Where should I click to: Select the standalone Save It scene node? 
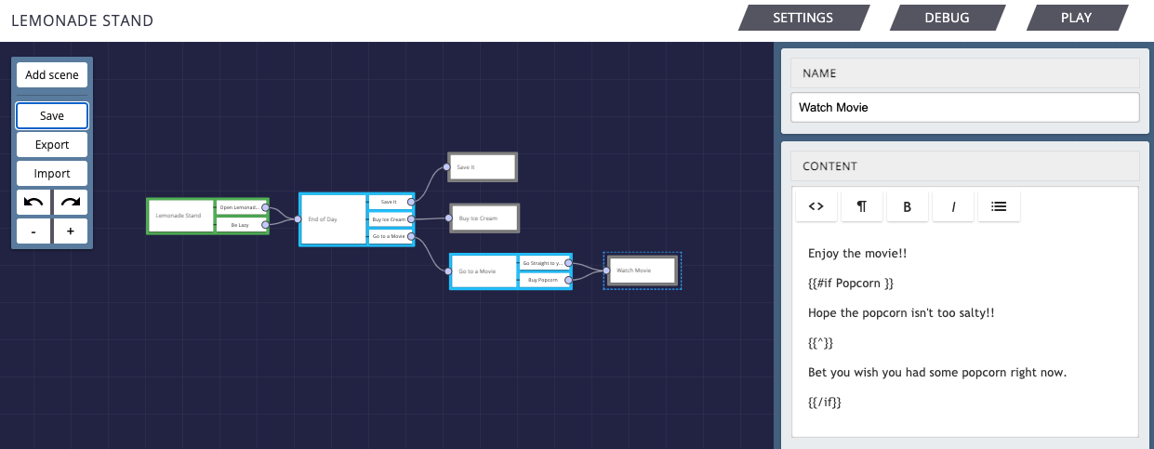pyautogui.click(x=482, y=167)
